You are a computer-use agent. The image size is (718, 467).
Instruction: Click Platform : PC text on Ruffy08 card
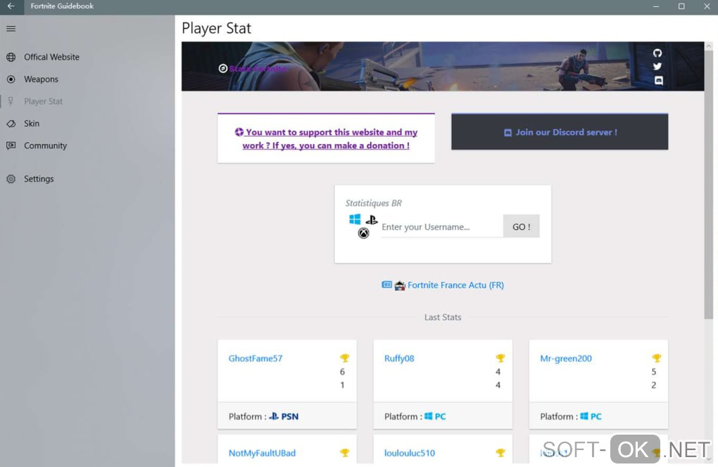pyautogui.click(x=415, y=416)
